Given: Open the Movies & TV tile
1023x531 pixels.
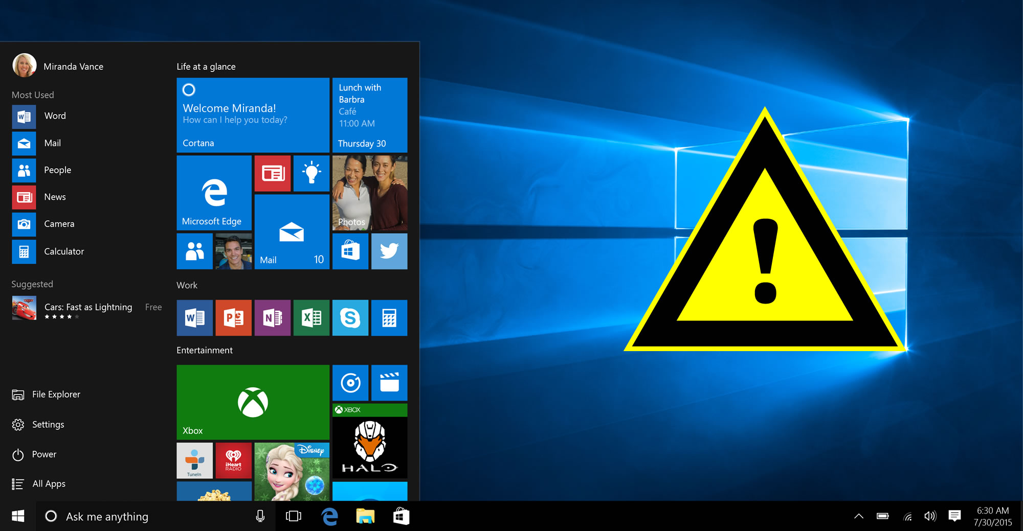Looking at the screenshot, I should 389,383.
